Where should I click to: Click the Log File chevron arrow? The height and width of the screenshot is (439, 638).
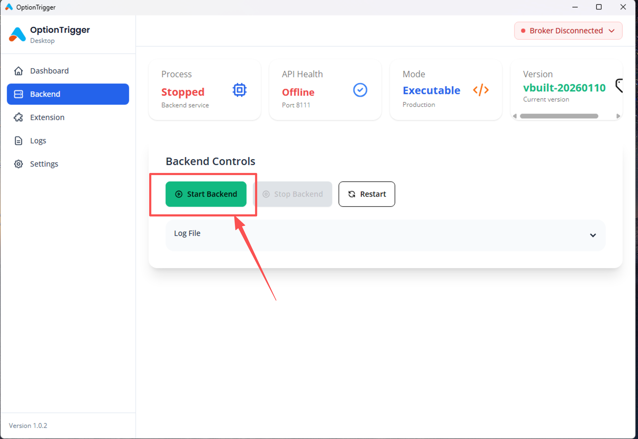pos(593,235)
